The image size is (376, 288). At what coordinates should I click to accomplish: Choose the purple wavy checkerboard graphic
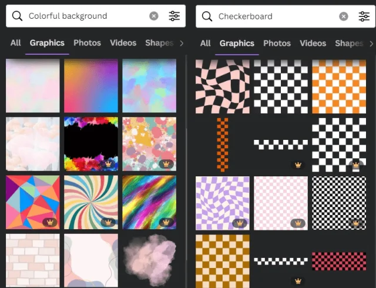coord(223,203)
